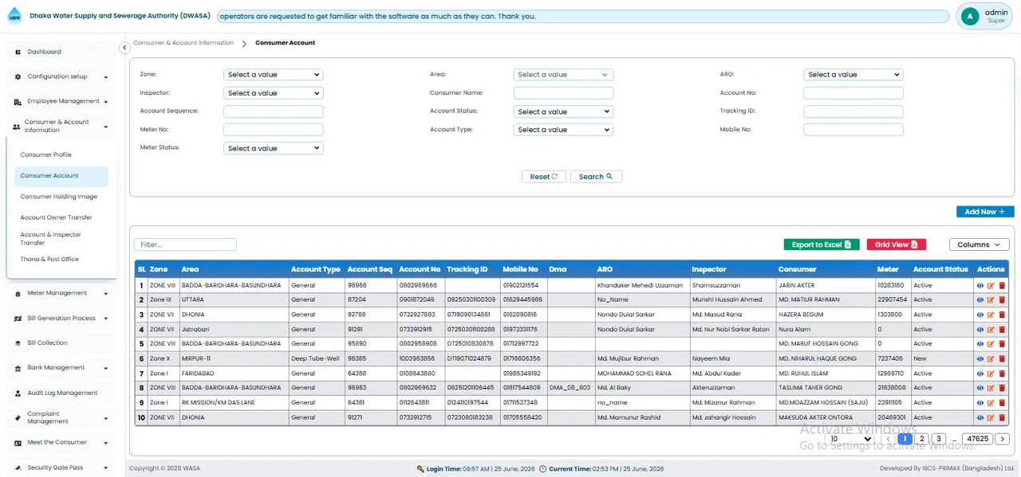Click the Consumer Name input field

click(563, 93)
